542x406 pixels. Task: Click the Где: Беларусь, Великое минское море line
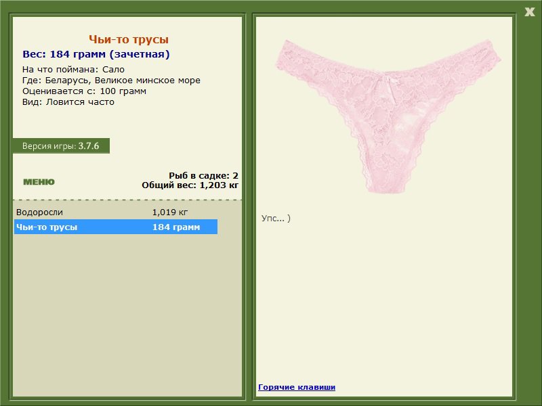(111, 81)
